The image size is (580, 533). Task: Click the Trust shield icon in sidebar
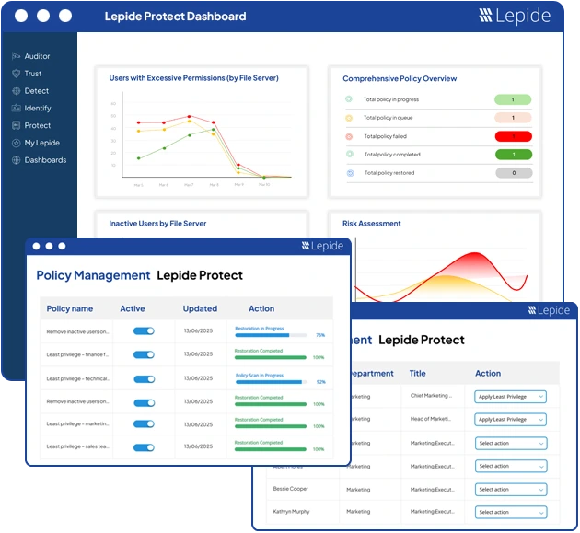[x=16, y=74]
